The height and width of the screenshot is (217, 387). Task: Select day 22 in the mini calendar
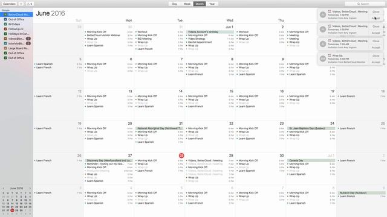click(x=17, y=207)
